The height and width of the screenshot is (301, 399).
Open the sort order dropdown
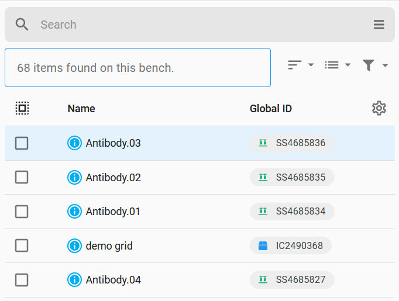301,65
